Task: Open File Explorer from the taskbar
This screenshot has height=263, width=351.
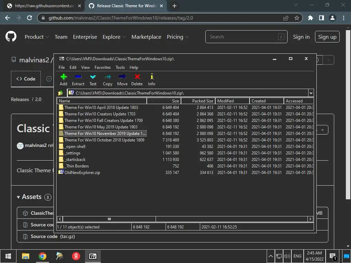Action: (25, 256)
